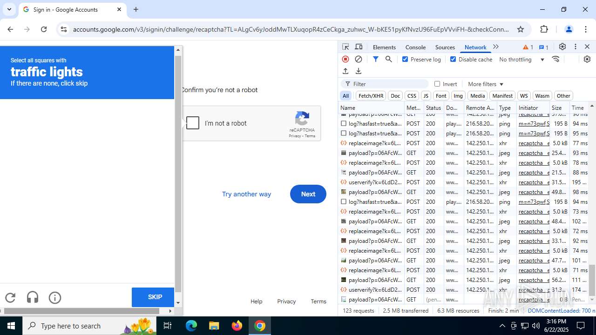View site information icon in address bar
This screenshot has height=335, width=596.
tap(64, 29)
